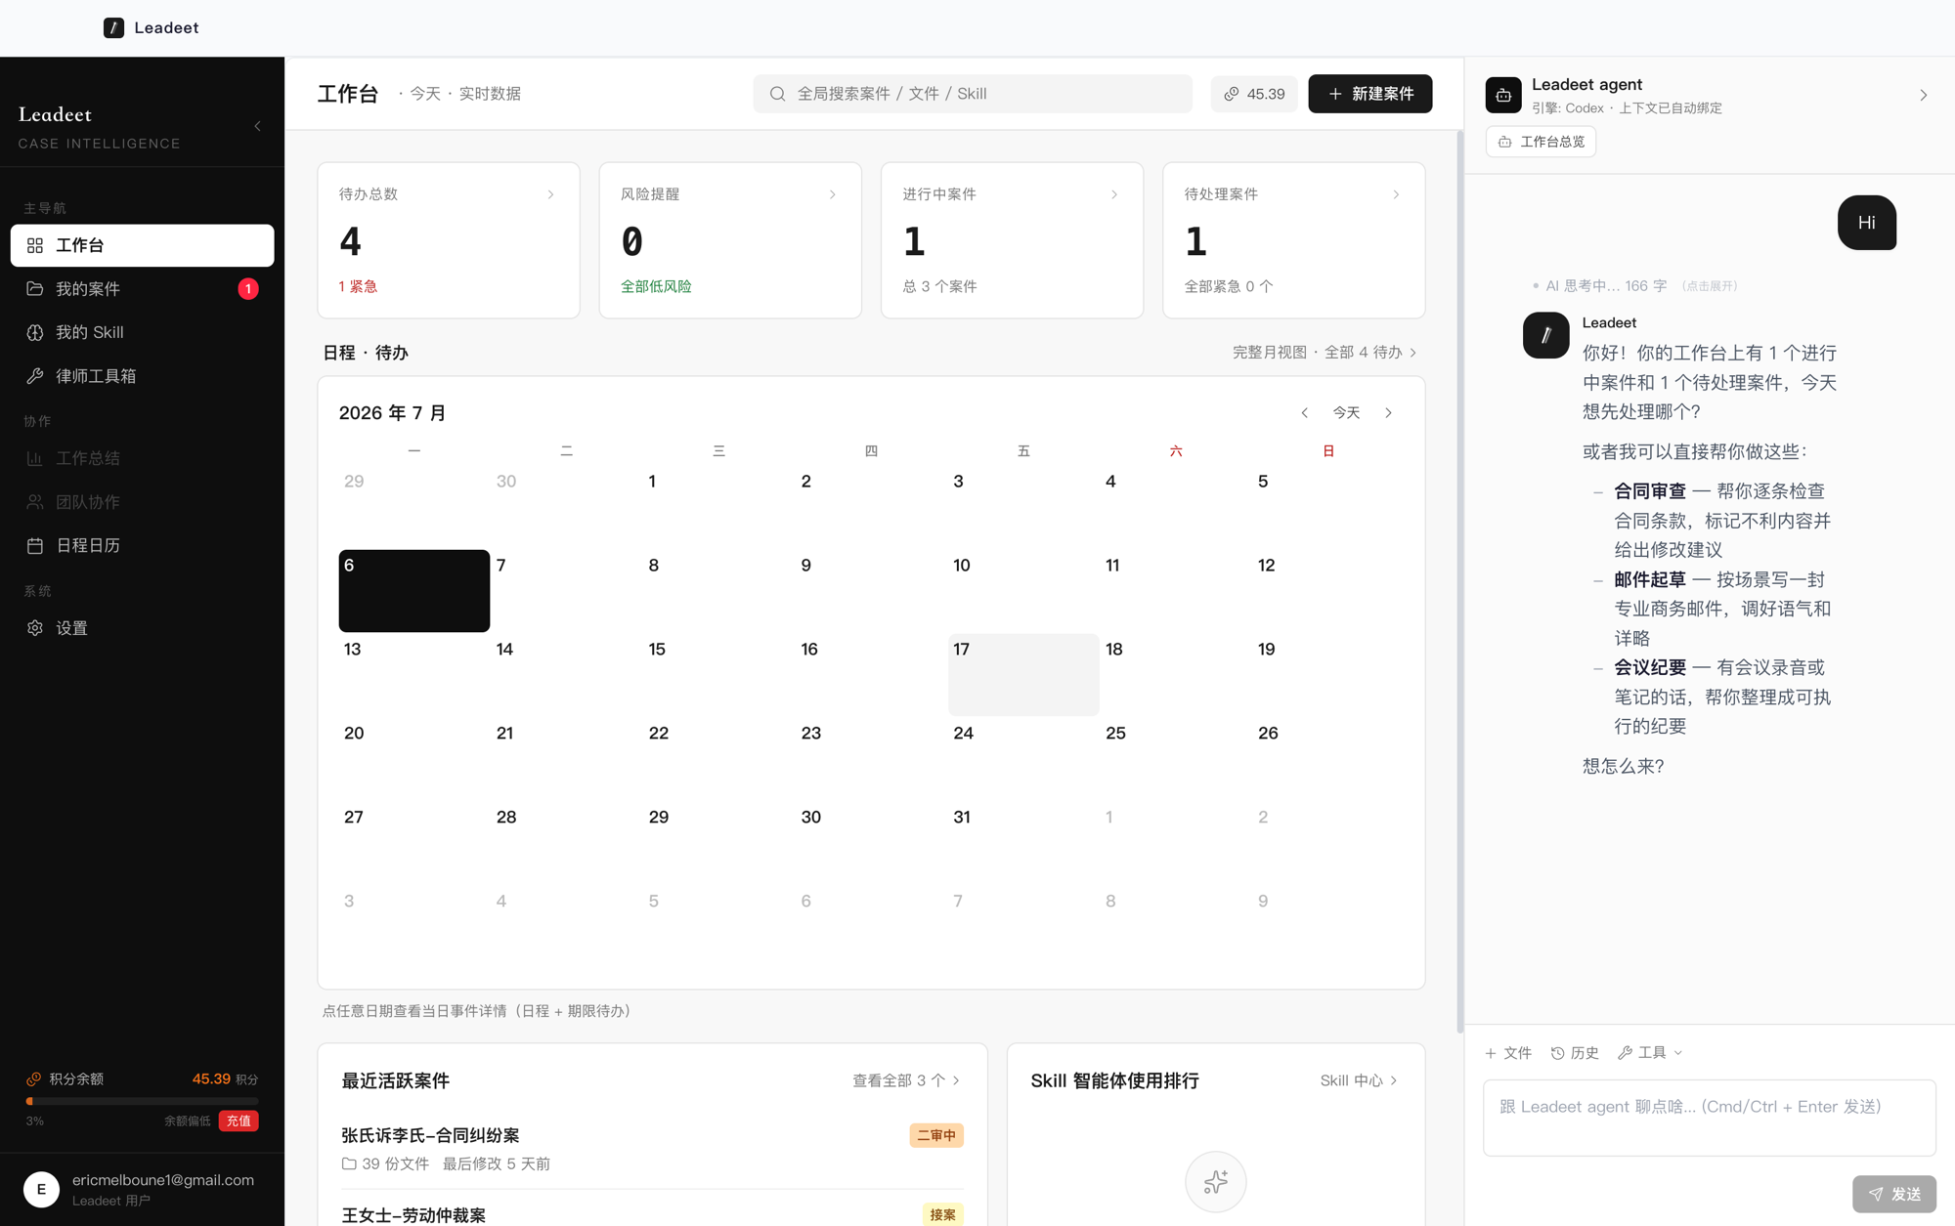Click the Leadeet logo in title bar
Viewport: 1955px width, 1226px height.
coord(113,27)
